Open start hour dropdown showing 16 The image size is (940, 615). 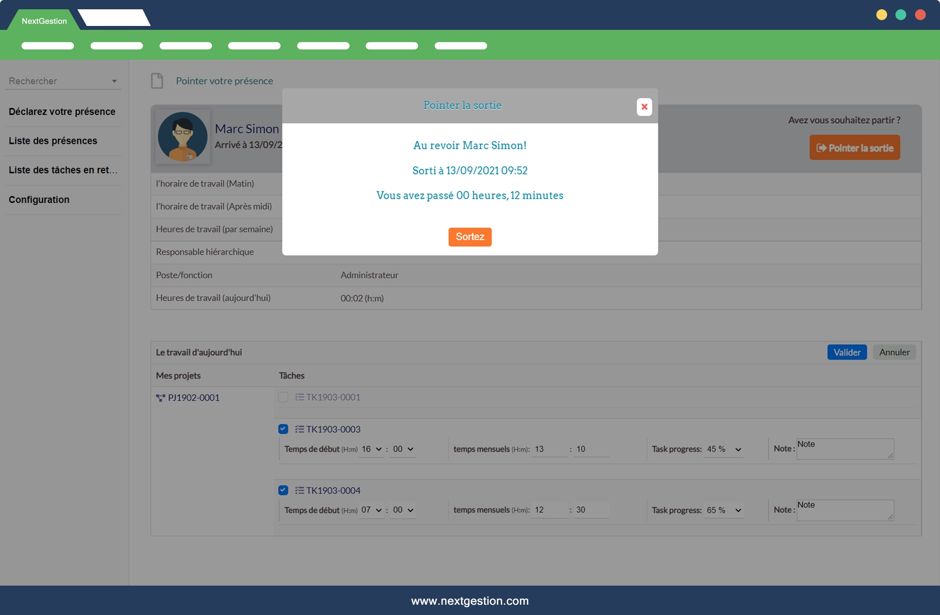click(372, 449)
